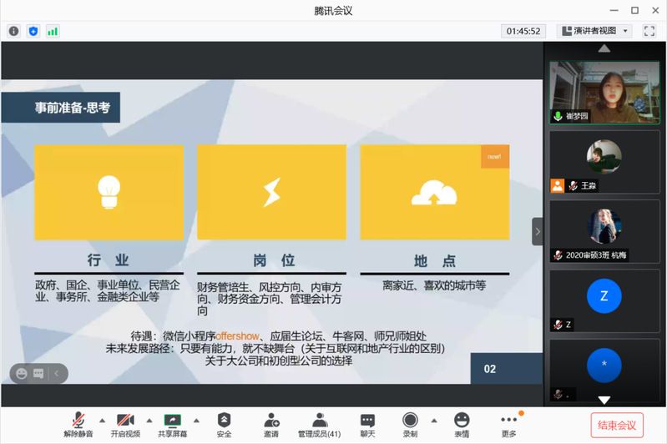Open the 安全 security settings
The width and height of the screenshot is (667, 444).
[224, 425]
